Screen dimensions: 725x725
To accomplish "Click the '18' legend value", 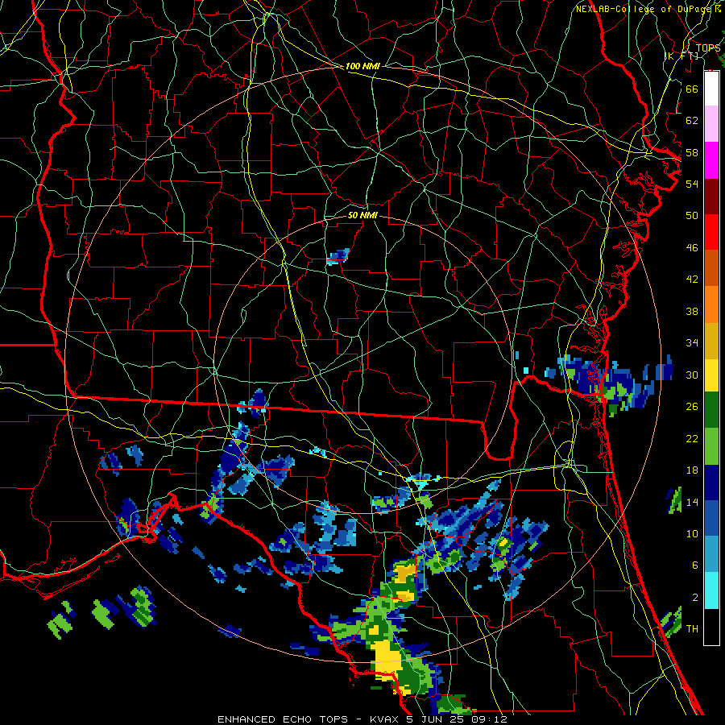I will point(692,470).
